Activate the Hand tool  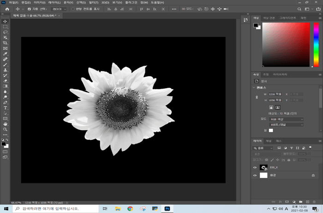click(6, 124)
